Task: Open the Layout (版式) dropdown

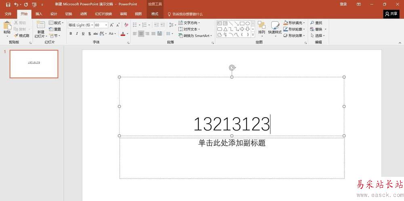Action: tap(56, 23)
